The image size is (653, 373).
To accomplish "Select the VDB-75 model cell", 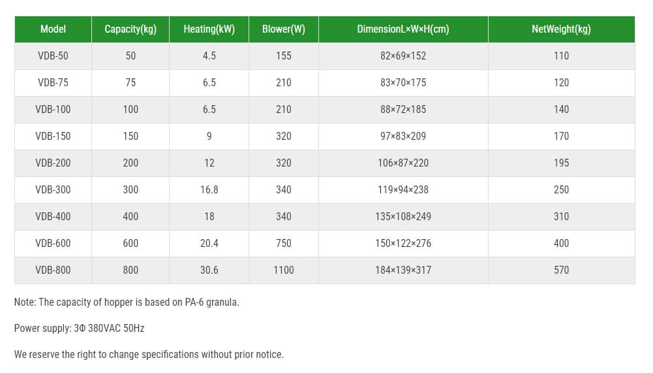I will [x=53, y=82].
